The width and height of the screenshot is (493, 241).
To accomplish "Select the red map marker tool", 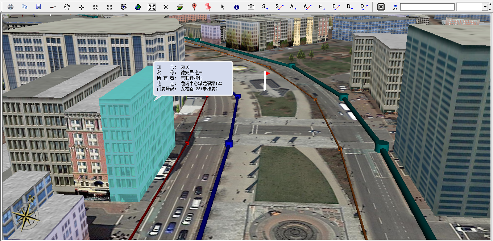I will click(194, 7).
